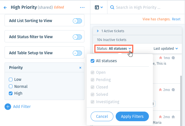Screen dimensions: 185x126
Task: Toggle Add Status filter to View
Action: 77,37
